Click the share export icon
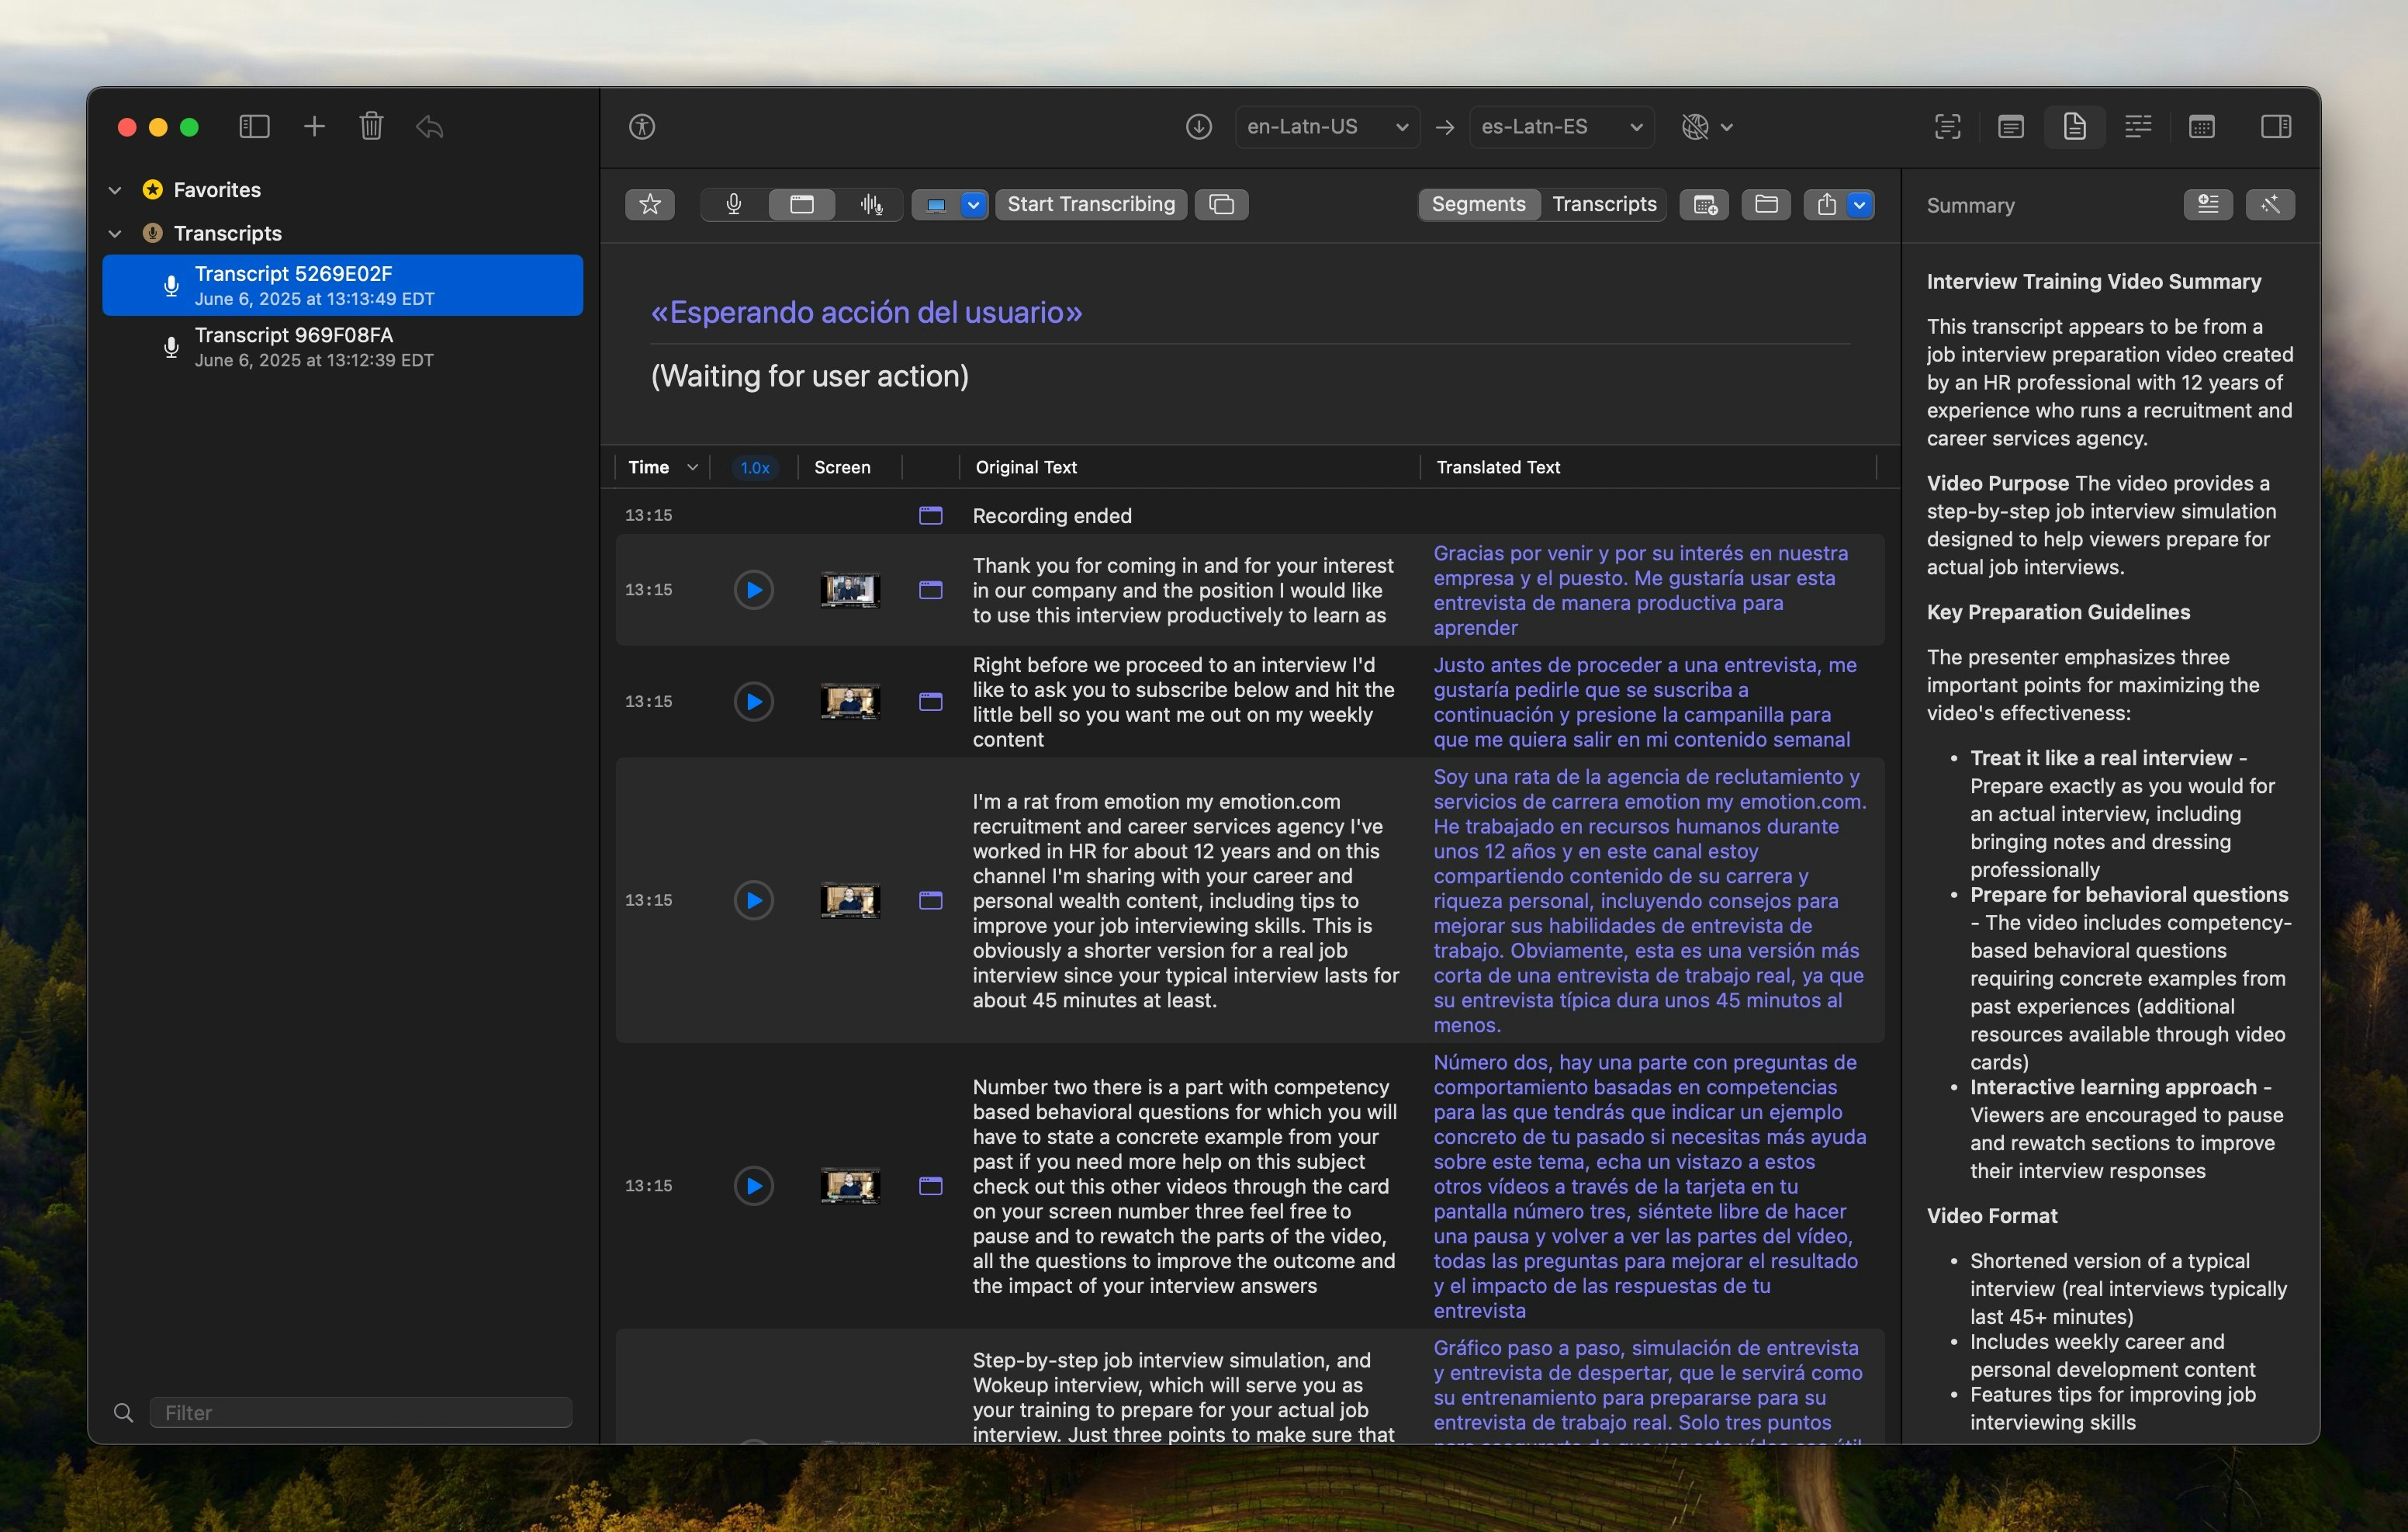Screen dimensions: 2408x1532 tap(1826, 204)
